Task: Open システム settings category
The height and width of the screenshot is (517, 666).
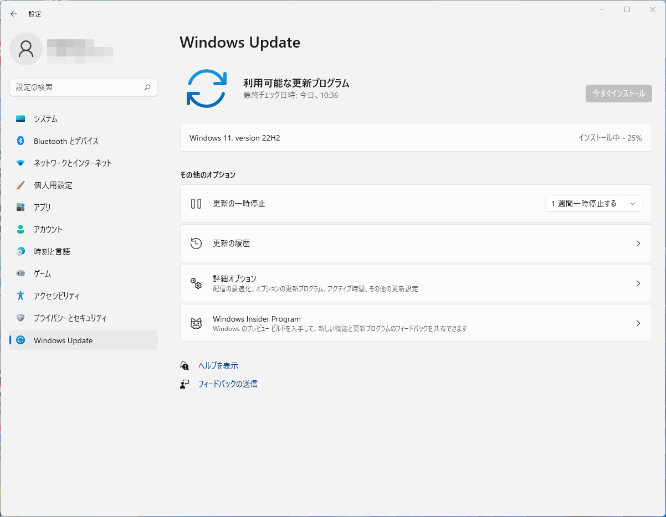Action: [x=84, y=119]
